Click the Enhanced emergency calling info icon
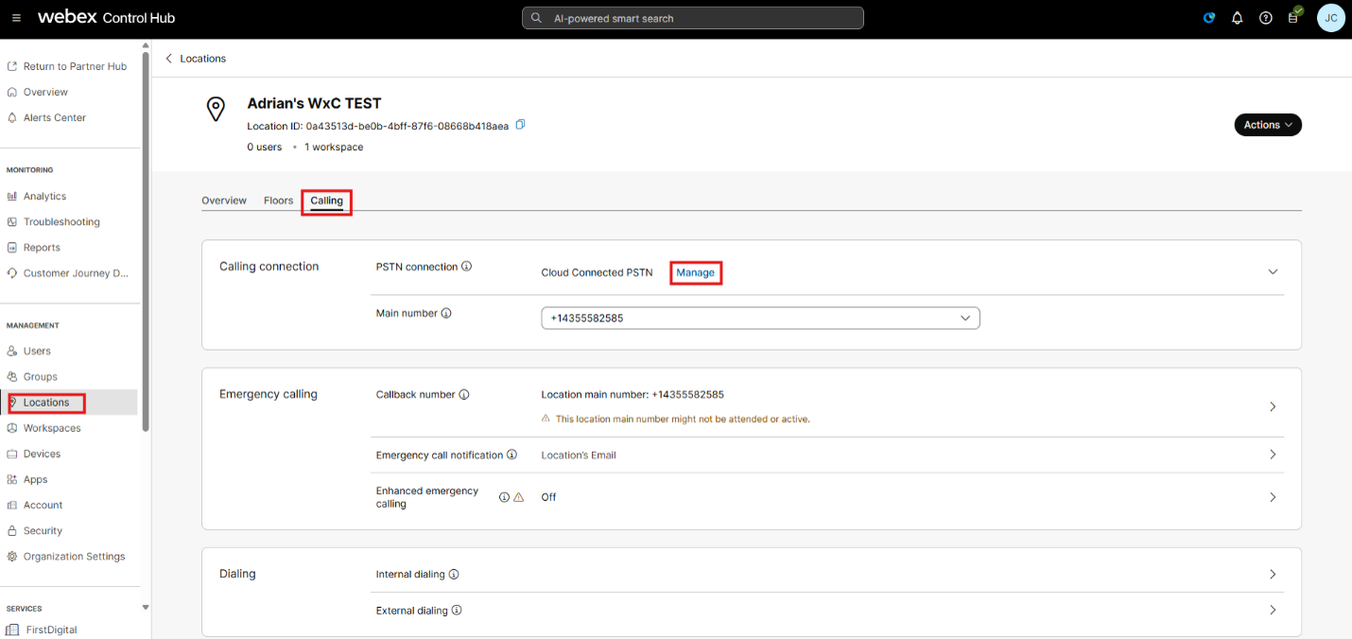Image resolution: width=1352 pixels, height=639 pixels. click(504, 497)
